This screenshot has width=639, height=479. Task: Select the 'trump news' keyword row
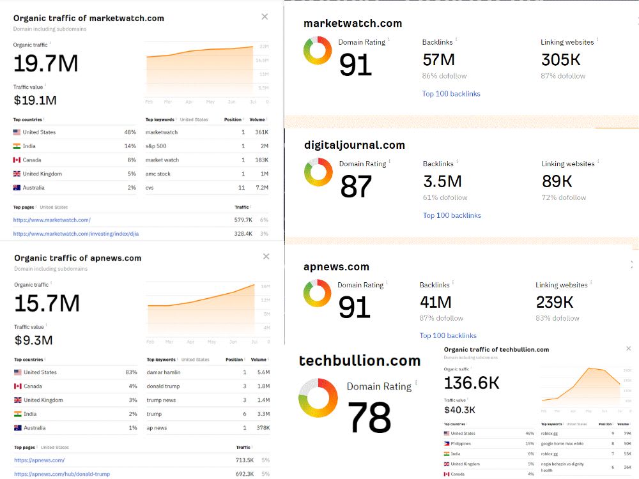click(208, 400)
